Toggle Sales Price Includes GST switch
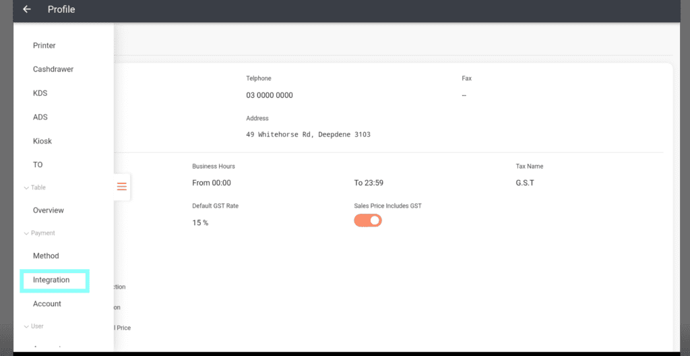The image size is (690, 356). click(368, 220)
